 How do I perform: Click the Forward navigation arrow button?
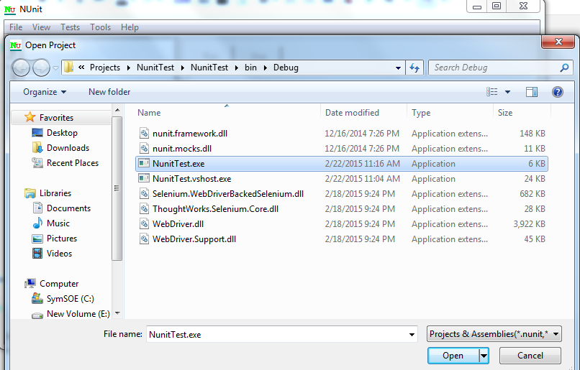pyautogui.click(x=41, y=68)
